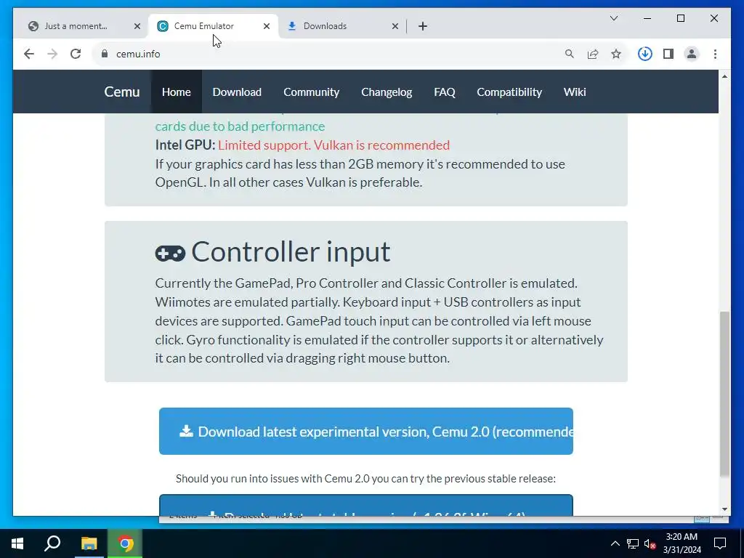The image size is (744, 558).
Task: Expand the tab search chevron
Action: pos(613,18)
